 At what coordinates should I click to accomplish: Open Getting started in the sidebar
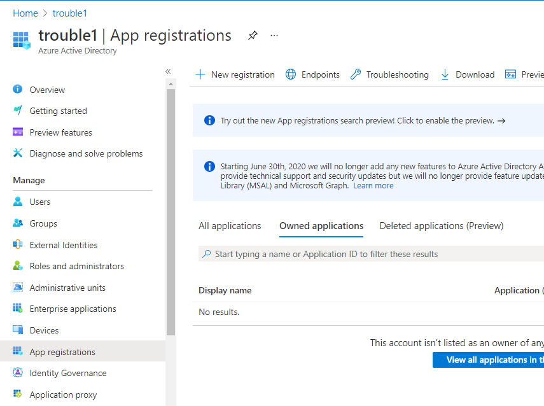[59, 111]
